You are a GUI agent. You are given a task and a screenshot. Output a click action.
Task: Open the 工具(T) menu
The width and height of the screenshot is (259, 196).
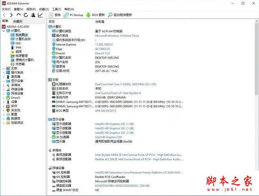[x=57, y=9]
